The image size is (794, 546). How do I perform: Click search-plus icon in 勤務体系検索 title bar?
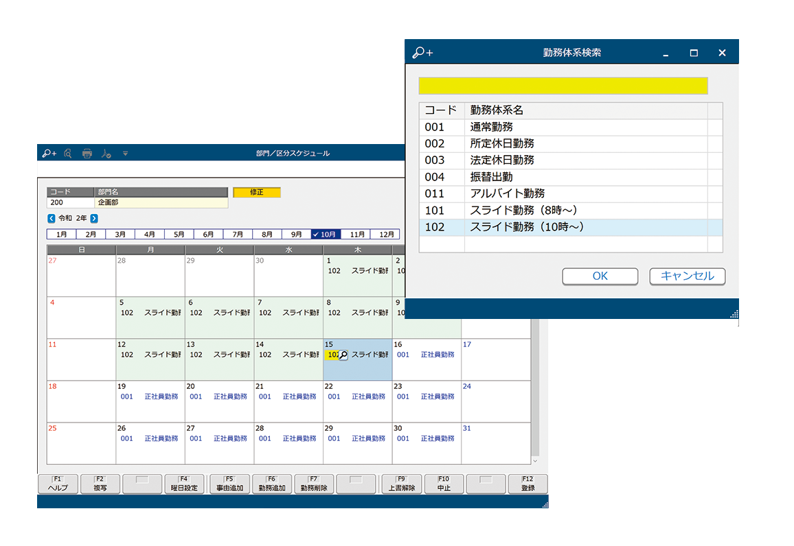pos(422,53)
